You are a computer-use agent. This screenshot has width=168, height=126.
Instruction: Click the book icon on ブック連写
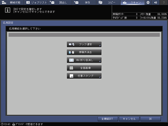(71, 44)
